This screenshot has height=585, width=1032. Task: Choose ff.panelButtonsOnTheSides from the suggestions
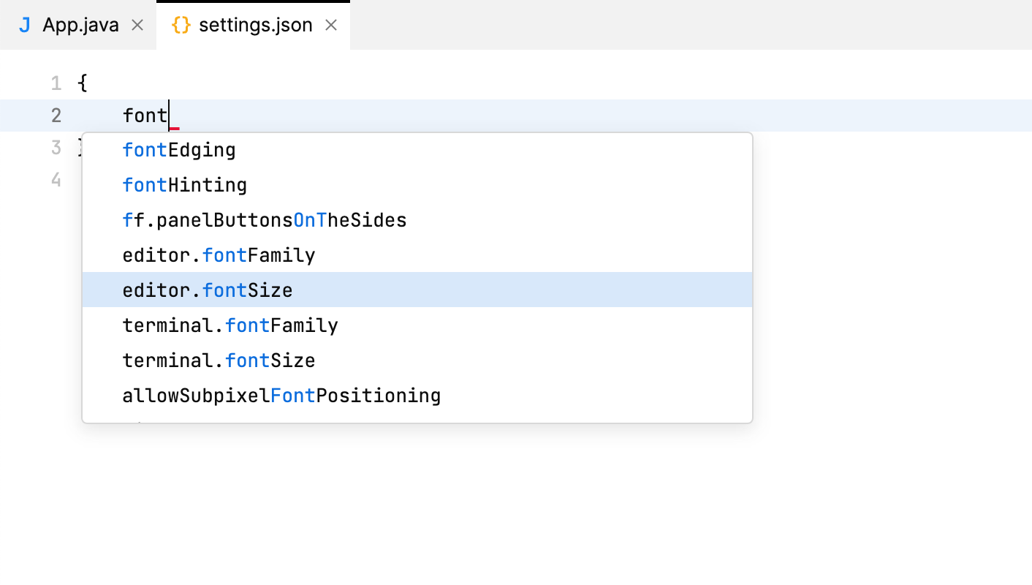click(264, 219)
